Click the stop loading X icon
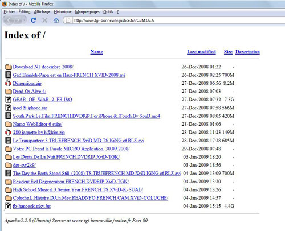The image size is (285, 231). pyautogui.click(x=45, y=20)
